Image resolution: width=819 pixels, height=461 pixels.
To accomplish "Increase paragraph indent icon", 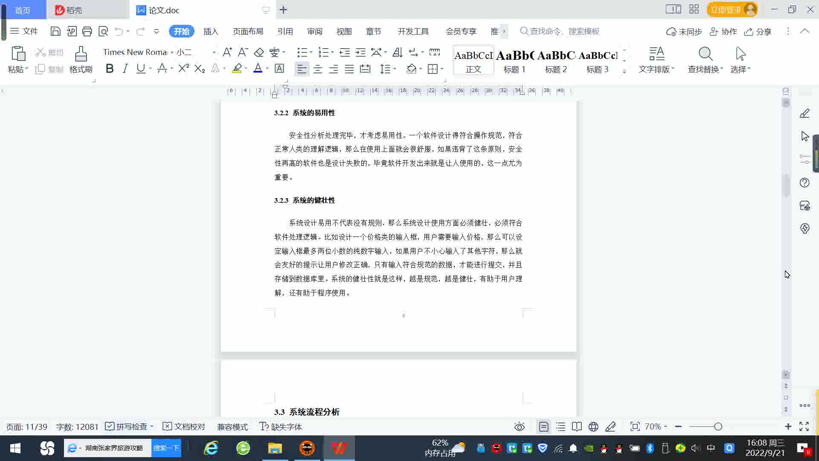I will pos(360,52).
